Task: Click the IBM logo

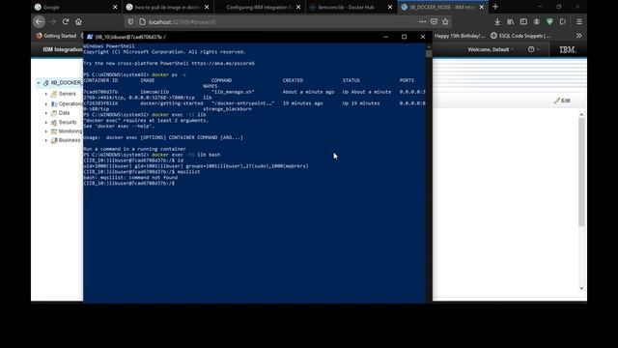Action: pyautogui.click(x=568, y=49)
